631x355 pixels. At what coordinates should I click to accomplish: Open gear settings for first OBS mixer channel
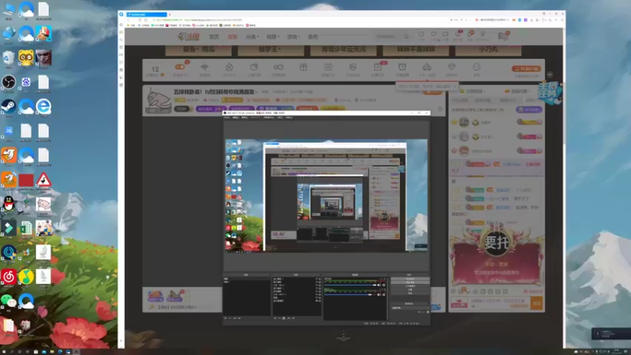pos(383,285)
